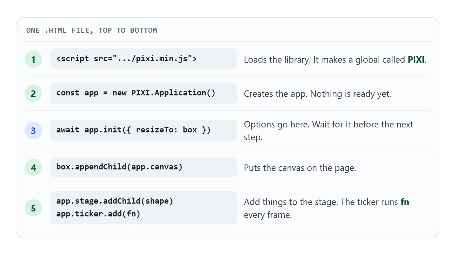
Task: Select the code "await app.init({ resizeTo: box })"
Action: 134,130
